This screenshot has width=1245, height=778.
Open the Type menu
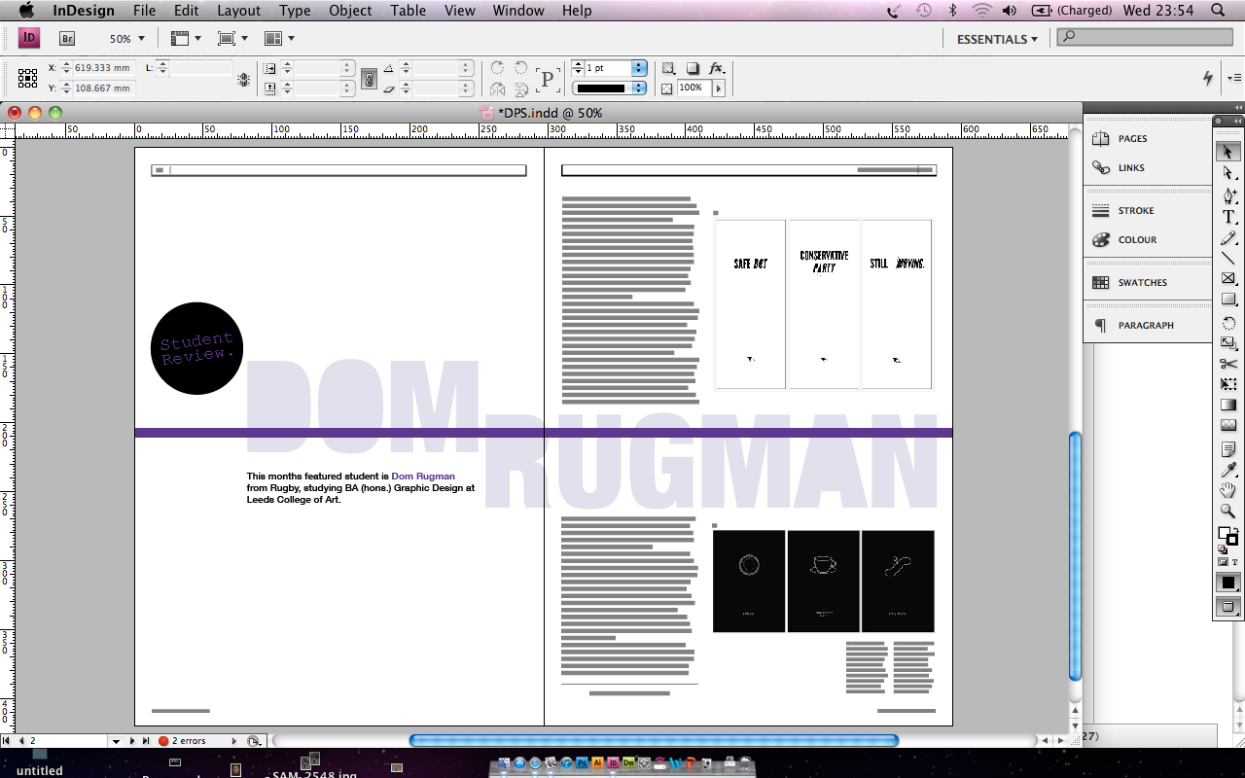(295, 11)
